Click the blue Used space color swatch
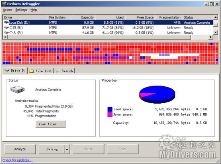Image resolution: width=221 pixels, height=164 pixels. (x=110, y=109)
